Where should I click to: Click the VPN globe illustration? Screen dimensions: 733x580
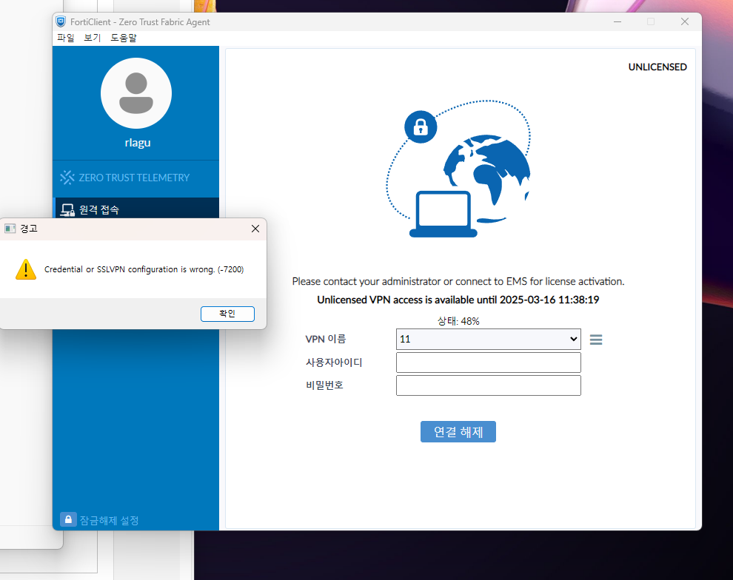point(458,169)
